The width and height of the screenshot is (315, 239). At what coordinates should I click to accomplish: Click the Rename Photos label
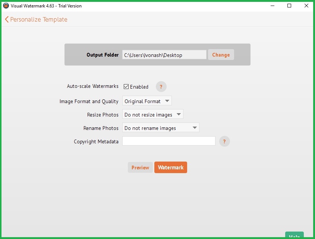pyautogui.click(x=101, y=128)
